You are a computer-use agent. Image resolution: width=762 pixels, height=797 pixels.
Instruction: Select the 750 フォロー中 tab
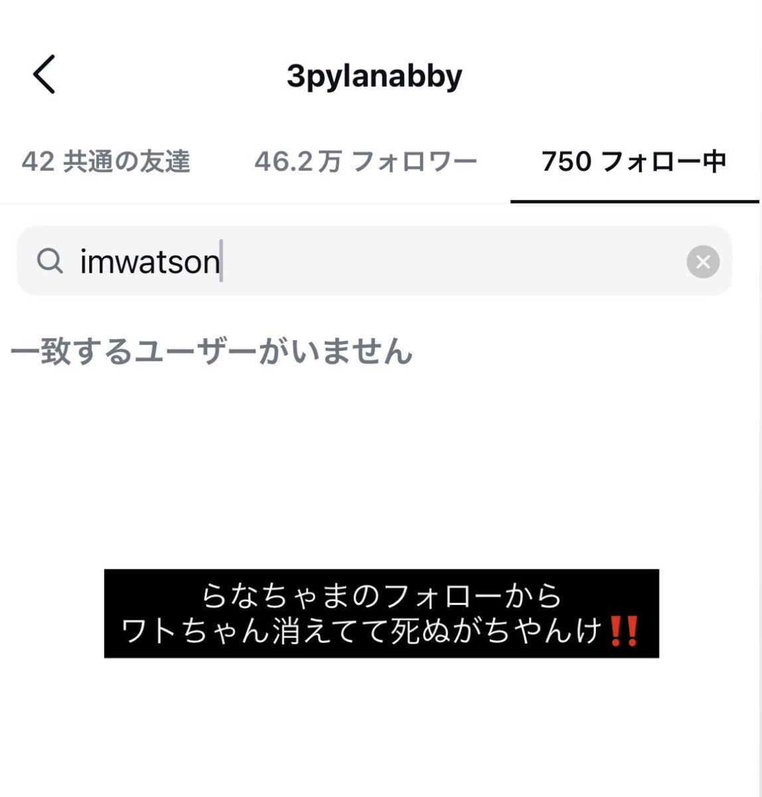click(634, 161)
